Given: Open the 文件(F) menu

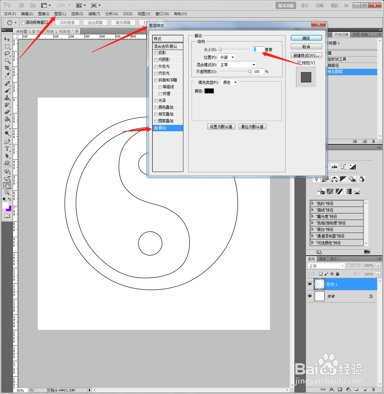Looking at the screenshot, I should tap(10, 14).
